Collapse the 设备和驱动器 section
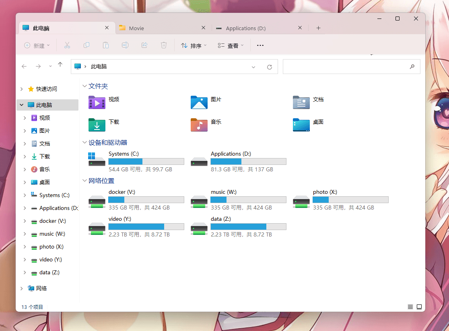This screenshot has height=331, width=449. click(84, 142)
